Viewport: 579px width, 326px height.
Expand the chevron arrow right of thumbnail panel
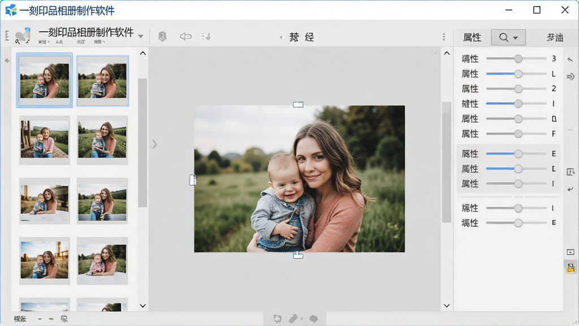pyautogui.click(x=155, y=144)
